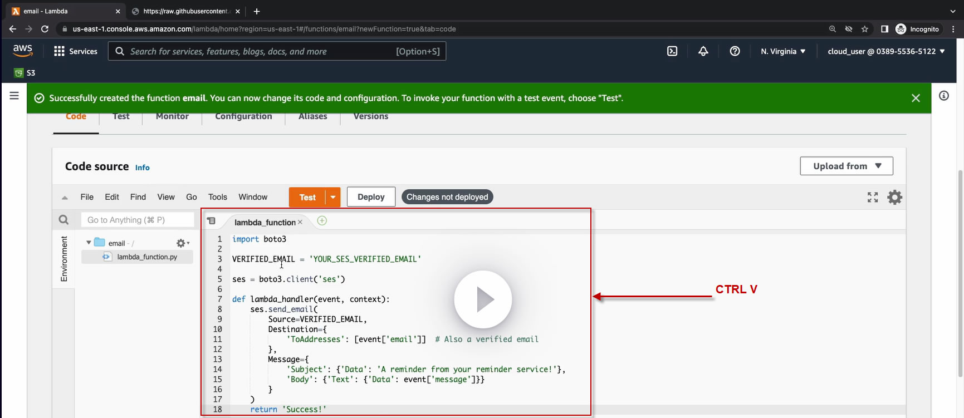Expand the Upload from dropdown
The height and width of the screenshot is (418, 964).
[846, 166]
